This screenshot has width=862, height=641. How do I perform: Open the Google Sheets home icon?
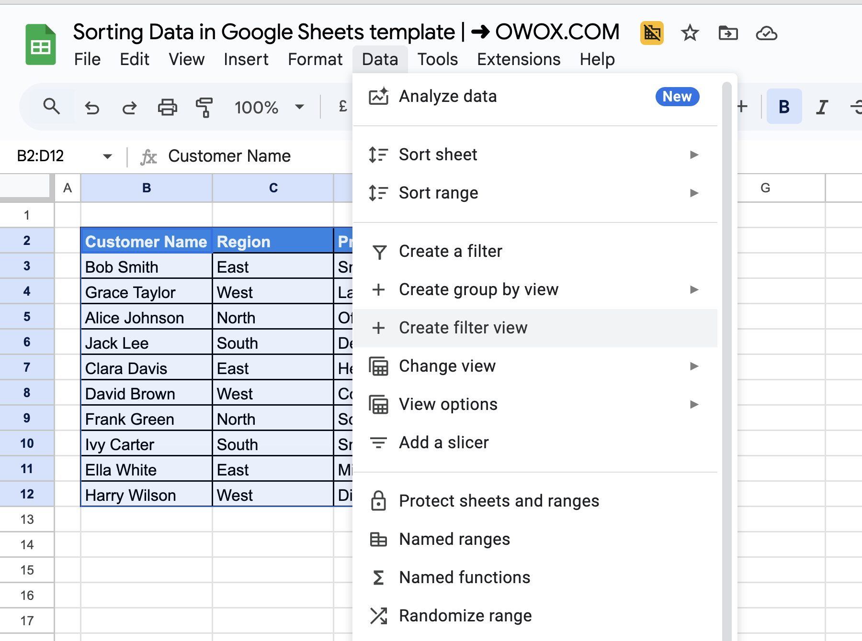pyautogui.click(x=41, y=44)
